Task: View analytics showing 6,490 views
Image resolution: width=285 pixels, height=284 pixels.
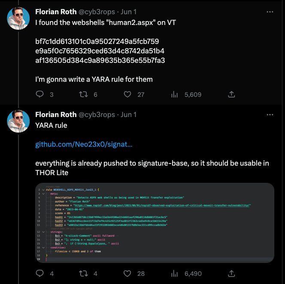Action: [175, 274]
